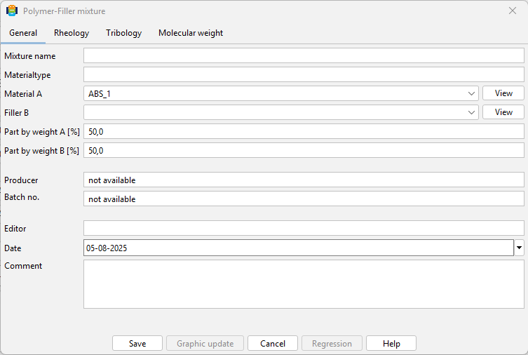
Task: Click the Polymer-Filler mixture app icon
Action: [12, 11]
